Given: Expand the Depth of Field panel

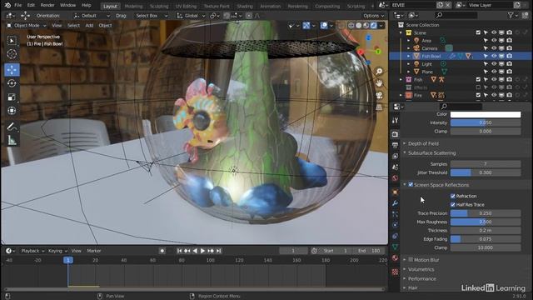Looking at the screenshot, I should [423, 143].
